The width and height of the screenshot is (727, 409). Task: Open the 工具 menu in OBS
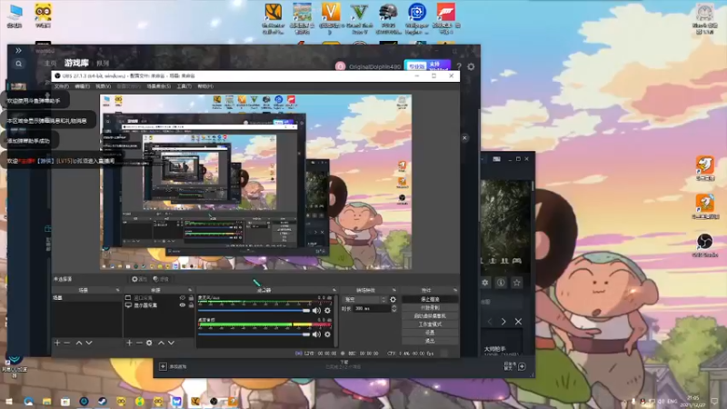[184, 86]
